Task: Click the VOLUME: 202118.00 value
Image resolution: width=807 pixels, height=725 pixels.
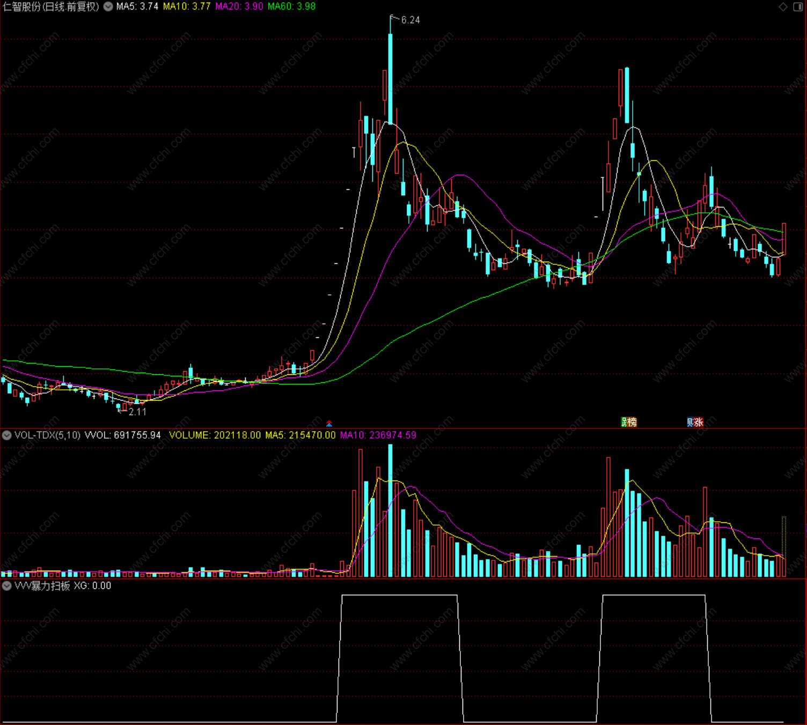Action: click(x=215, y=435)
